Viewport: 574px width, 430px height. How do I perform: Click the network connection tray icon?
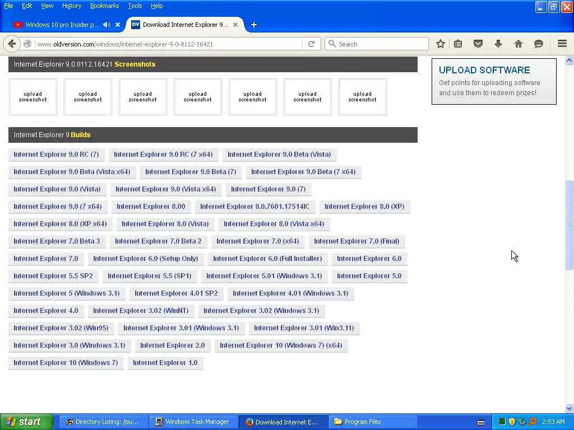[x=522, y=422]
